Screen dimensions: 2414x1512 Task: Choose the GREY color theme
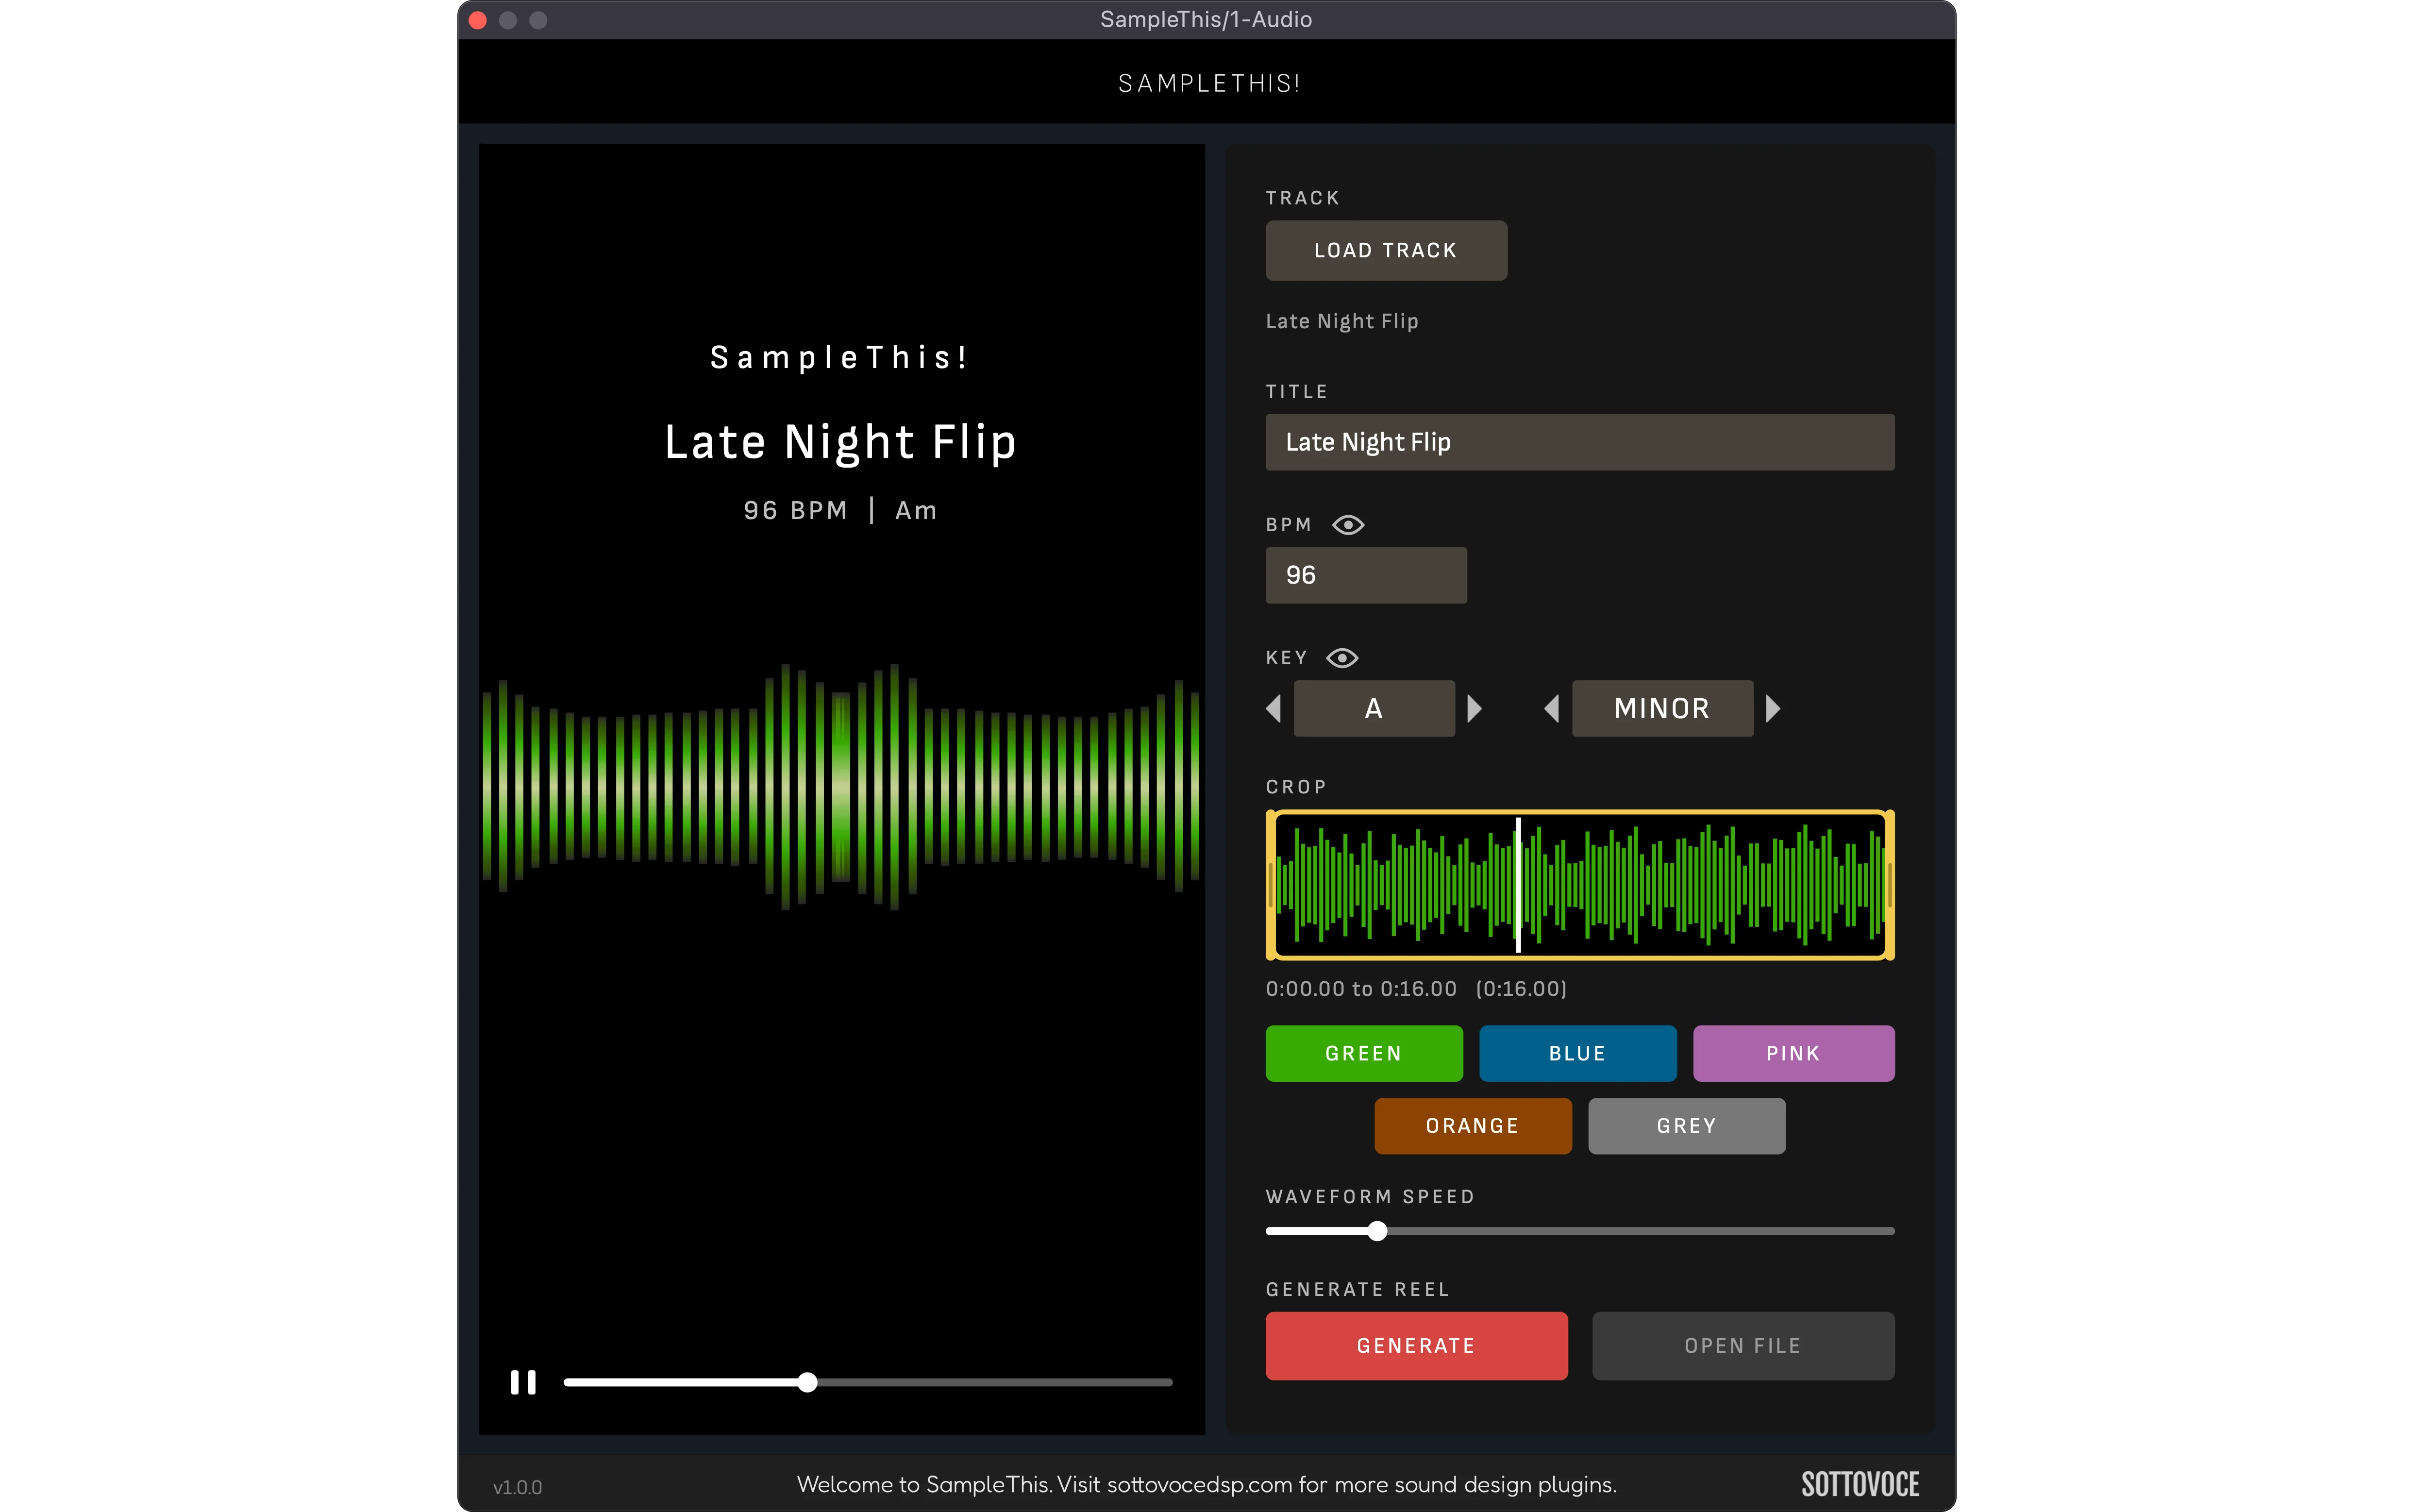pyautogui.click(x=1687, y=1126)
